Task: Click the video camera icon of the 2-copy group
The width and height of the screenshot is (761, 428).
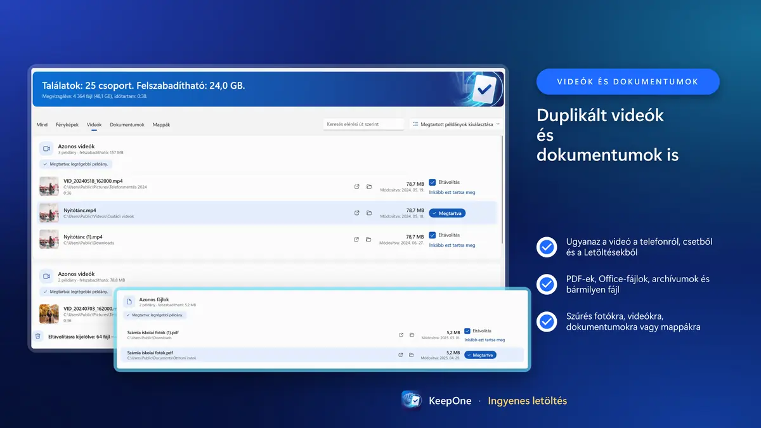Action: [46, 276]
